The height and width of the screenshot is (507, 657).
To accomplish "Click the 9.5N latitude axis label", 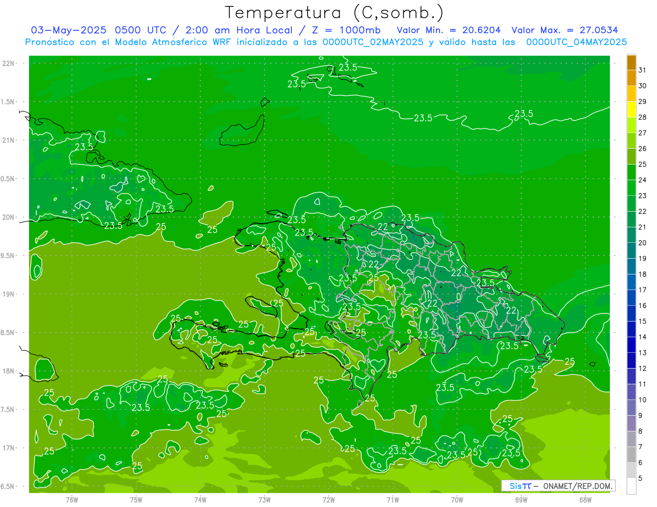I will 9,255.
